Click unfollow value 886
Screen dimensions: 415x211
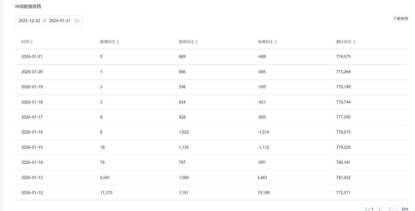[182, 72]
